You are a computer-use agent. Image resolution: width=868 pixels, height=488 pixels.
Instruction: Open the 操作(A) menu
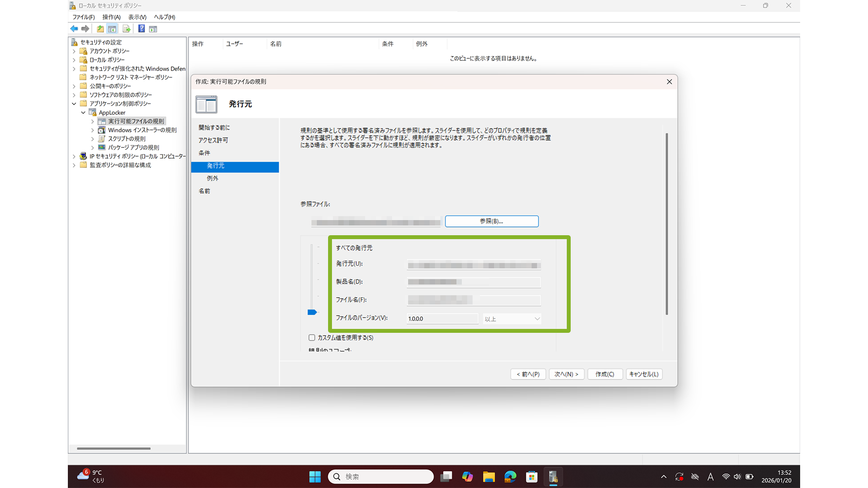pyautogui.click(x=111, y=17)
